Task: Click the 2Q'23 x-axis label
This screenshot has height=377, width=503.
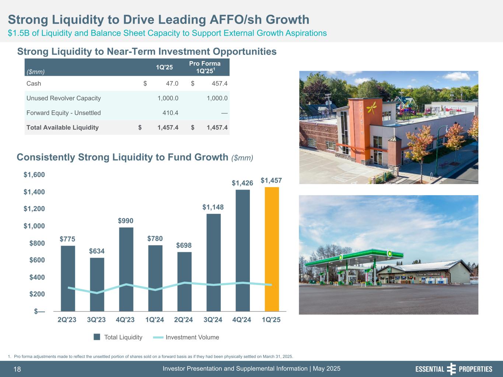Action: (x=67, y=320)
